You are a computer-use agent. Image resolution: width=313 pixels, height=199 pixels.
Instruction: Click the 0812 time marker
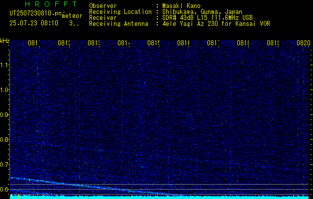point(64,43)
